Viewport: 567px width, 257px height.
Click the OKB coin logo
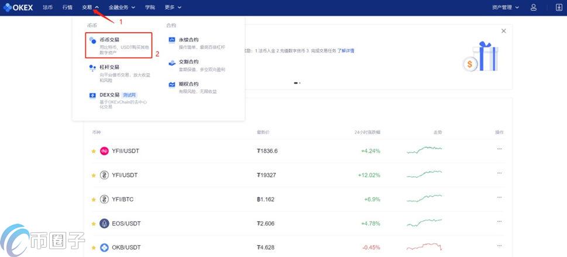pos(104,248)
